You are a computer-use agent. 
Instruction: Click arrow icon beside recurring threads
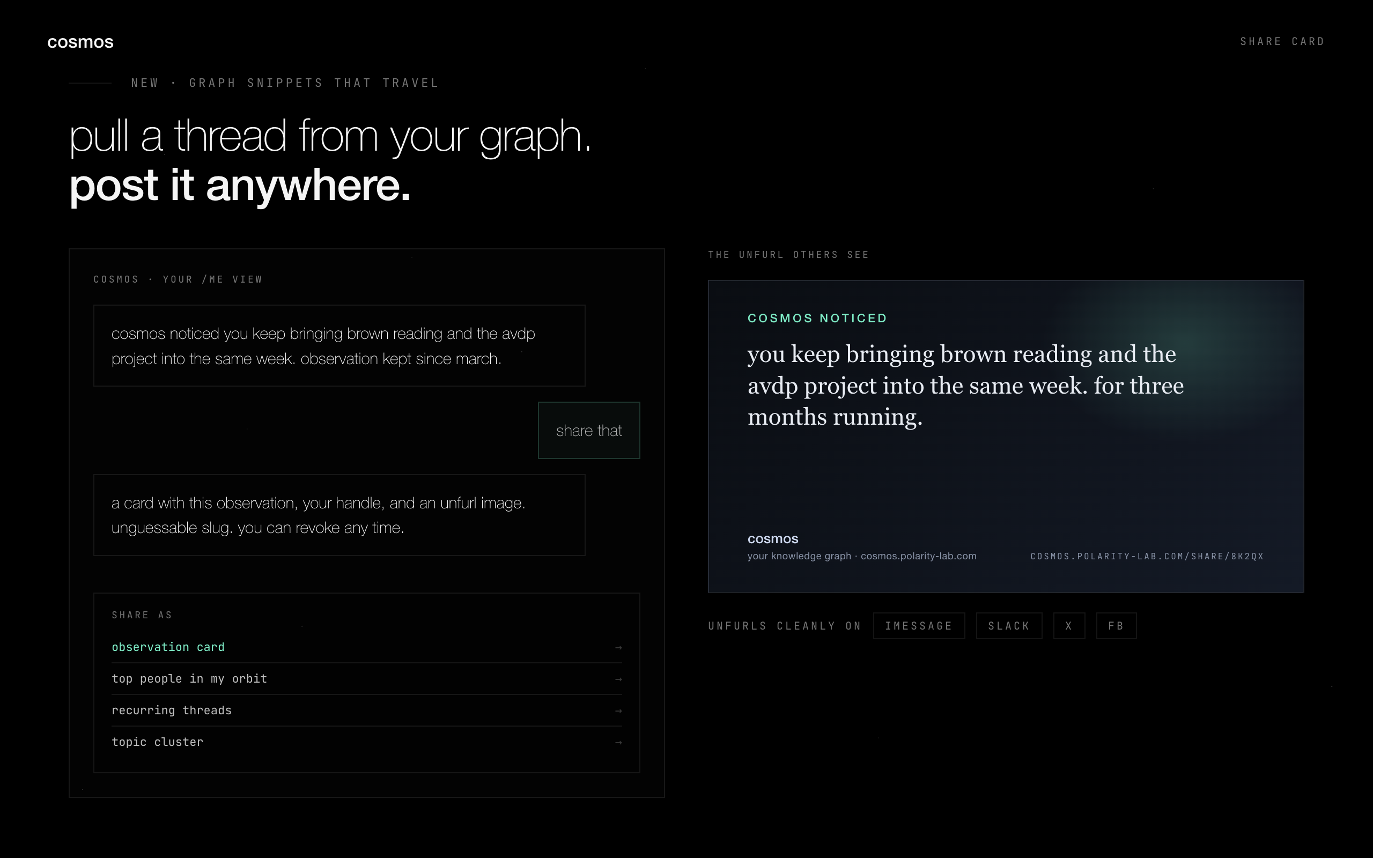[618, 711]
